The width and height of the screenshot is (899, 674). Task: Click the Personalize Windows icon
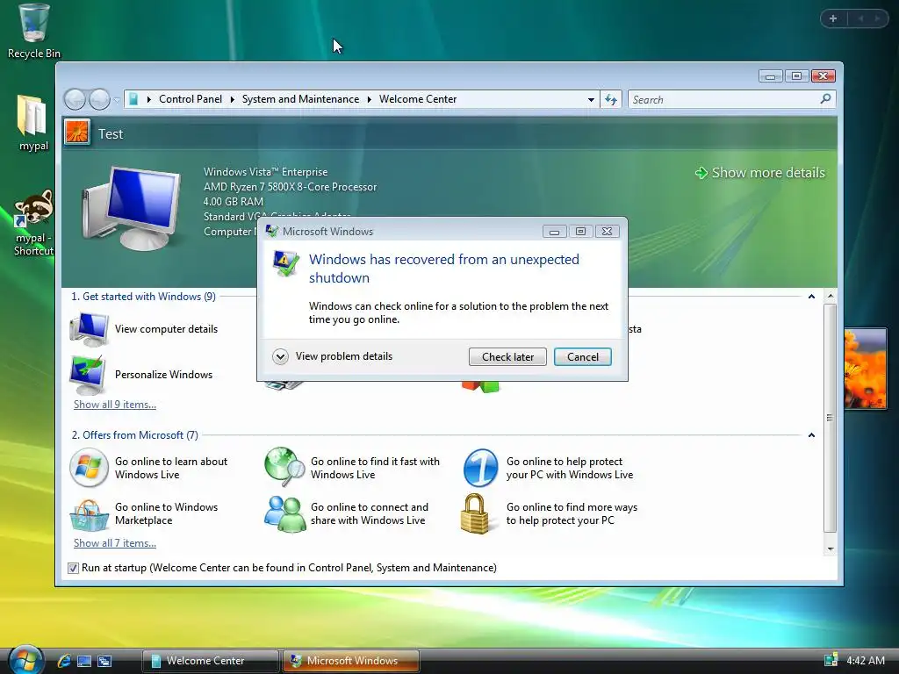pyautogui.click(x=87, y=374)
